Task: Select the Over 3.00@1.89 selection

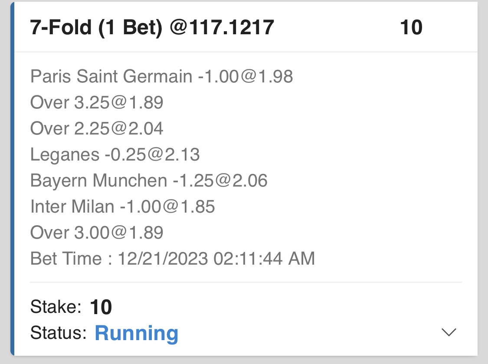Action: coord(97,233)
